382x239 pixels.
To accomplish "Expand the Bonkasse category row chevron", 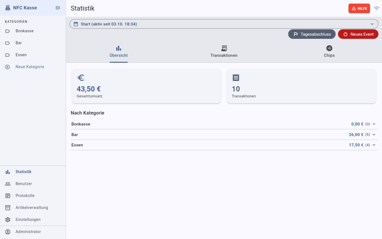I will (x=374, y=124).
